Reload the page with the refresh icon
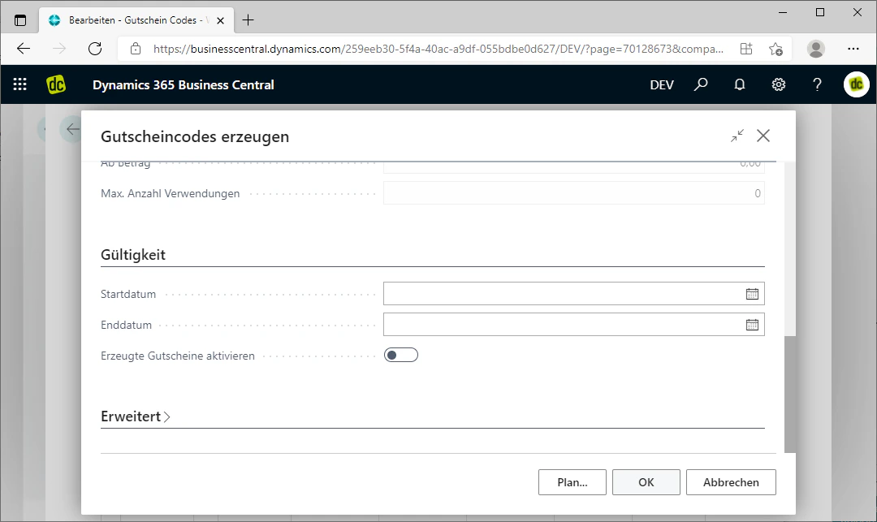This screenshot has width=877, height=522. (95, 49)
